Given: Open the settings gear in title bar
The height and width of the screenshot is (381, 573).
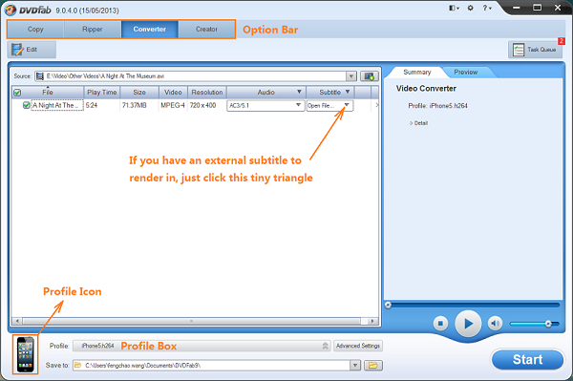Looking at the screenshot, I should (470, 8).
